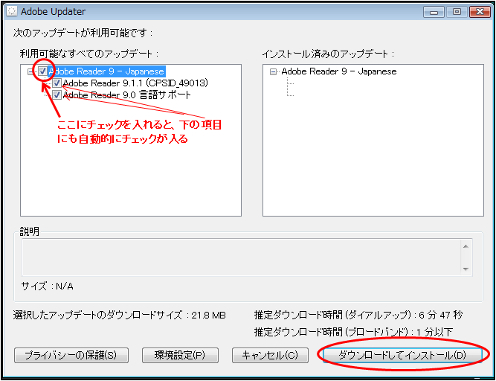Collapse Adobe Reader 9 - Japanese in installed updates
This screenshot has width=496, height=381.
pos(273,72)
